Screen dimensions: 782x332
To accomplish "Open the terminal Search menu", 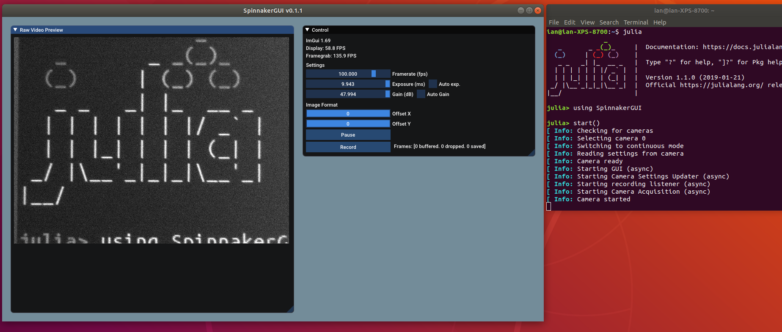I will 609,22.
